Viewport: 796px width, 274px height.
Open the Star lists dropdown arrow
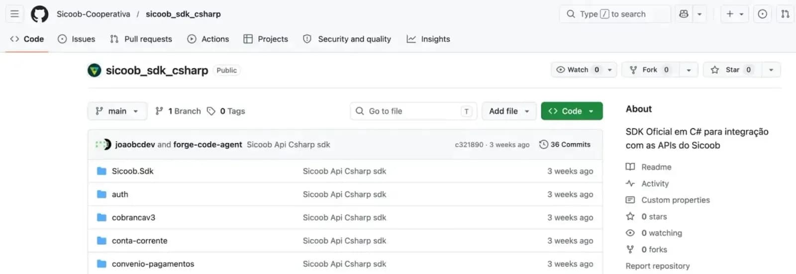tap(771, 70)
